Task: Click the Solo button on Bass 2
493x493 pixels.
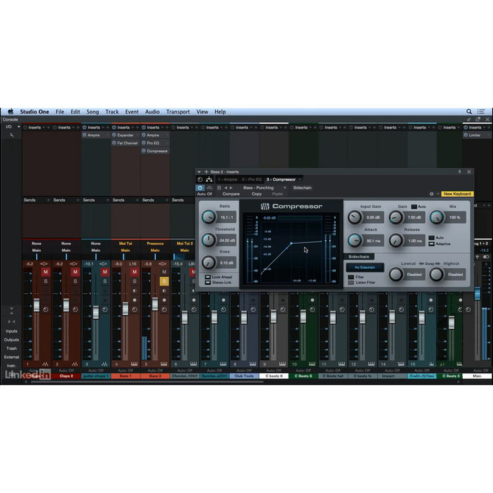Action: coord(164,281)
